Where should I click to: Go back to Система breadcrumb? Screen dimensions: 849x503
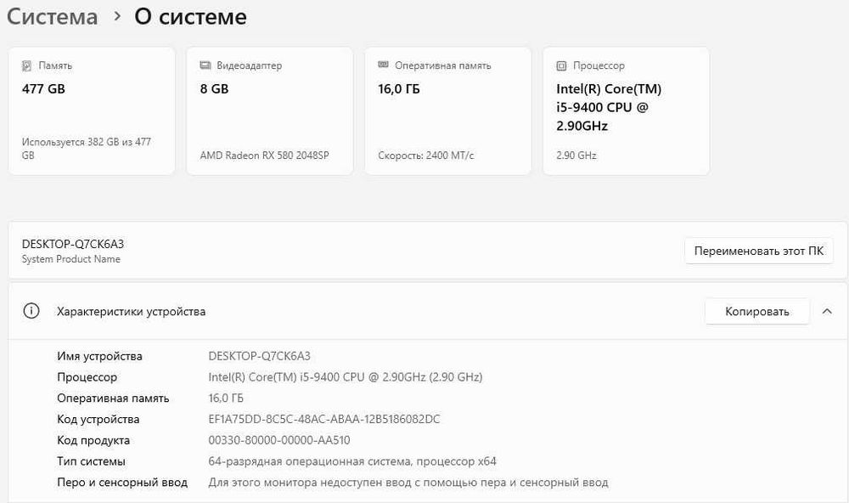52,16
